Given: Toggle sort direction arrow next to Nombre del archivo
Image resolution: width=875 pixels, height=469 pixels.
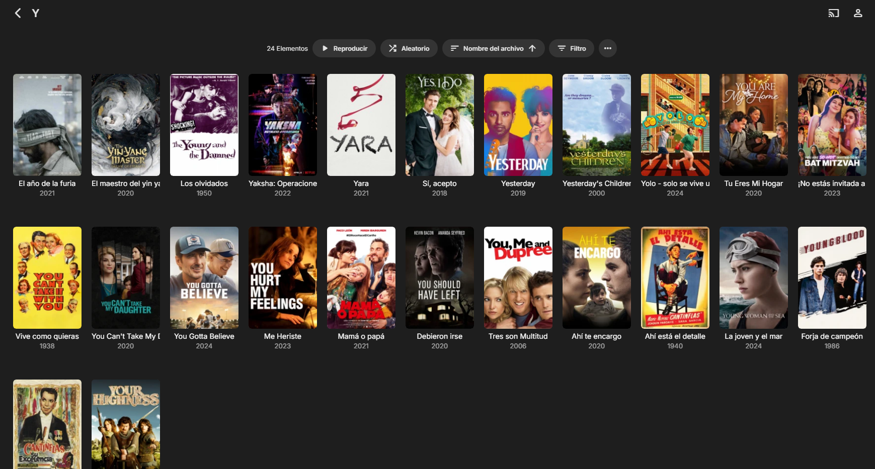Looking at the screenshot, I should (532, 48).
